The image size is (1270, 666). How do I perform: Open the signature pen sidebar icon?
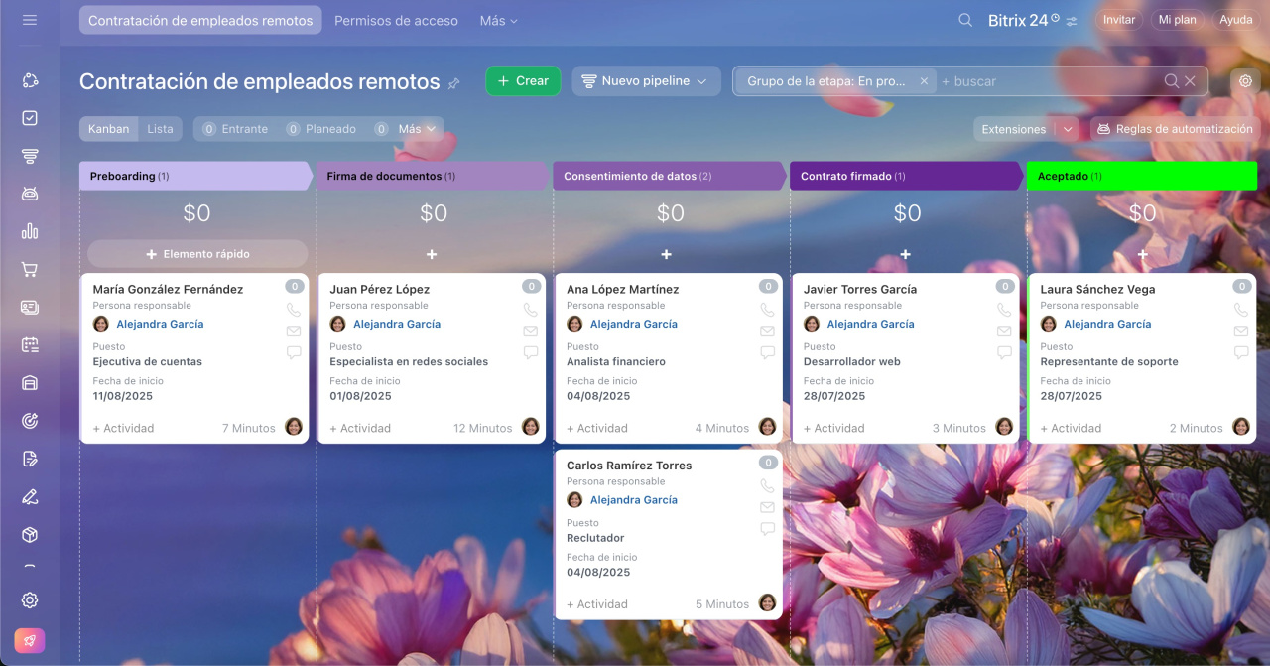30,496
